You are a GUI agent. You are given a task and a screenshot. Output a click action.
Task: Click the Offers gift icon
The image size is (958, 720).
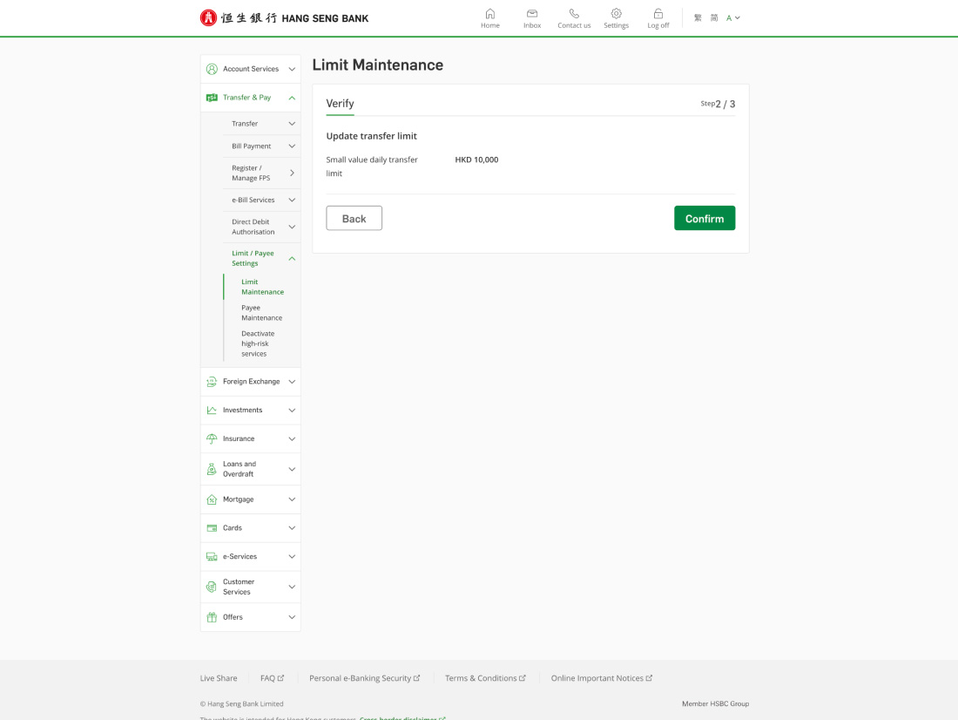coord(212,617)
